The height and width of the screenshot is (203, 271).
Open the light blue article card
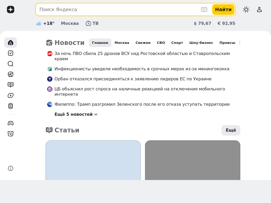coord(93,160)
